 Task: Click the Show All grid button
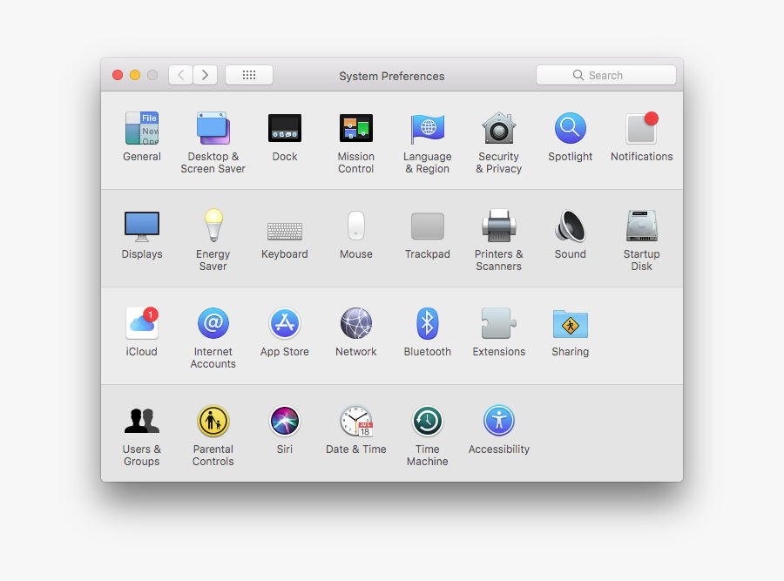(249, 75)
